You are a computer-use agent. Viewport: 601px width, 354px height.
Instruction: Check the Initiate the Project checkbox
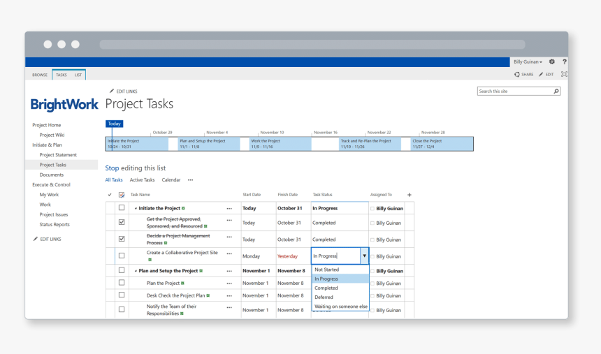pyautogui.click(x=122, y=207)
